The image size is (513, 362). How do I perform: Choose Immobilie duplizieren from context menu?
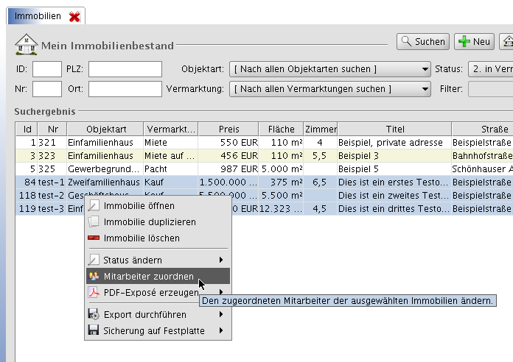pyautogui.click(x=150, y=221)
